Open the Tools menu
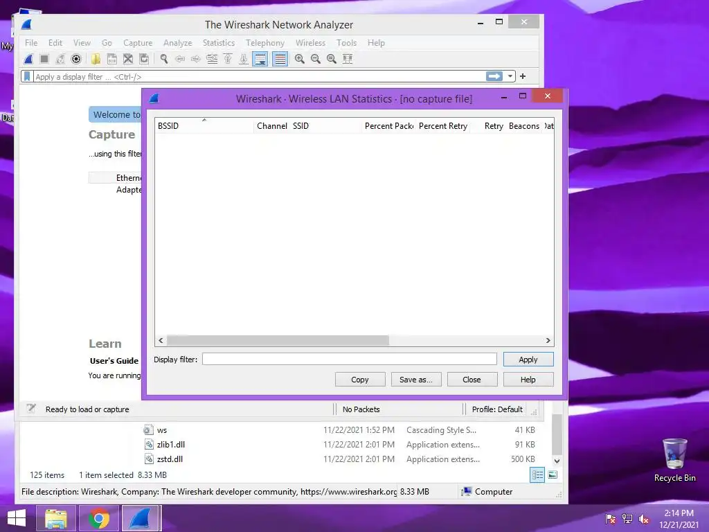709x532 pixels. click(346, 43)
